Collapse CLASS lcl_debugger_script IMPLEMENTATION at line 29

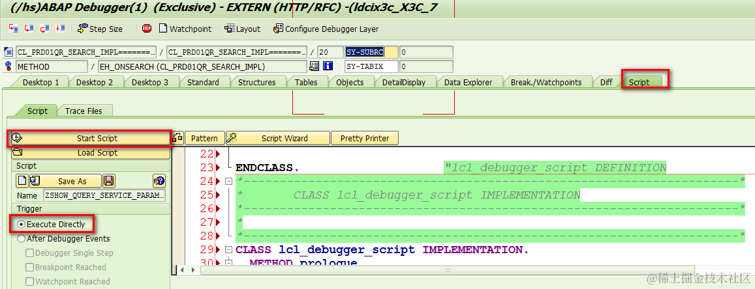(x=228, y=250)
